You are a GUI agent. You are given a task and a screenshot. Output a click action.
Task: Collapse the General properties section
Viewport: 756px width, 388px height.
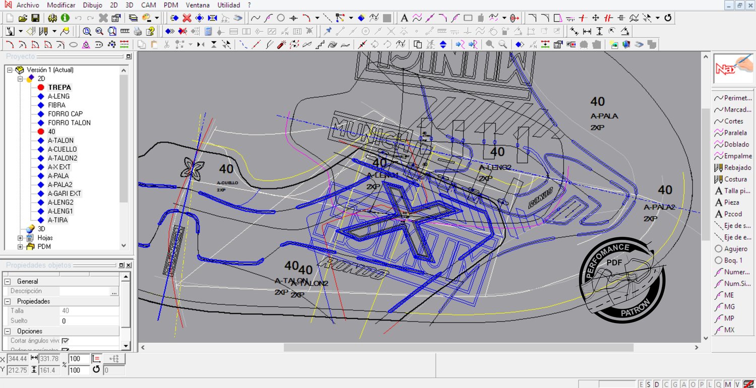7,282
